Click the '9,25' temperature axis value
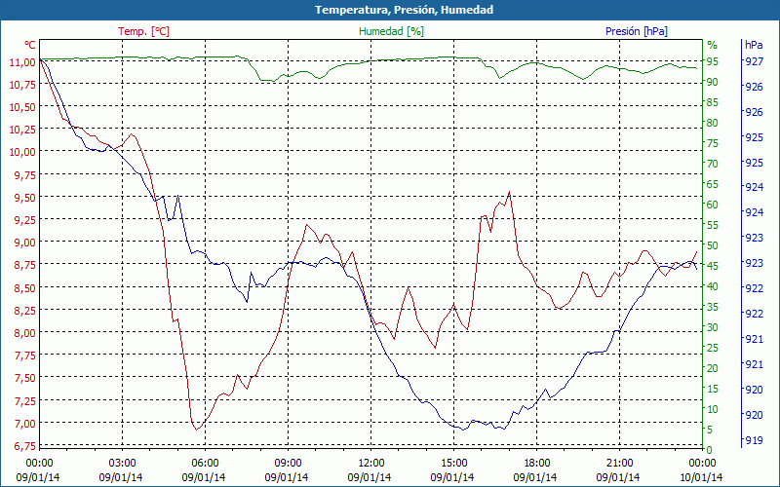The width and height of the screenshot is (780, 487). tap(25, 220)
